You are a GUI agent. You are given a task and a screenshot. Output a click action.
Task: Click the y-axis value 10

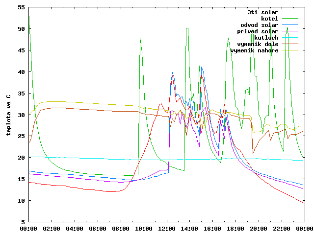pos(21,201)
